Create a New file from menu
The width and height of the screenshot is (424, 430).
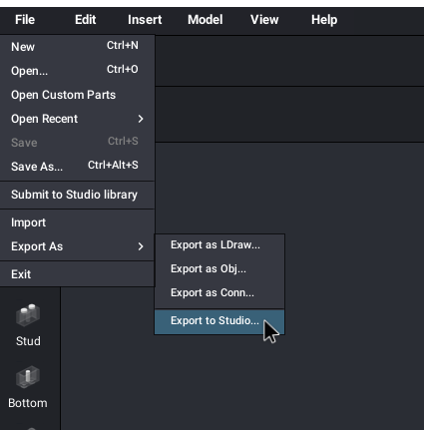tap(77, 47)
